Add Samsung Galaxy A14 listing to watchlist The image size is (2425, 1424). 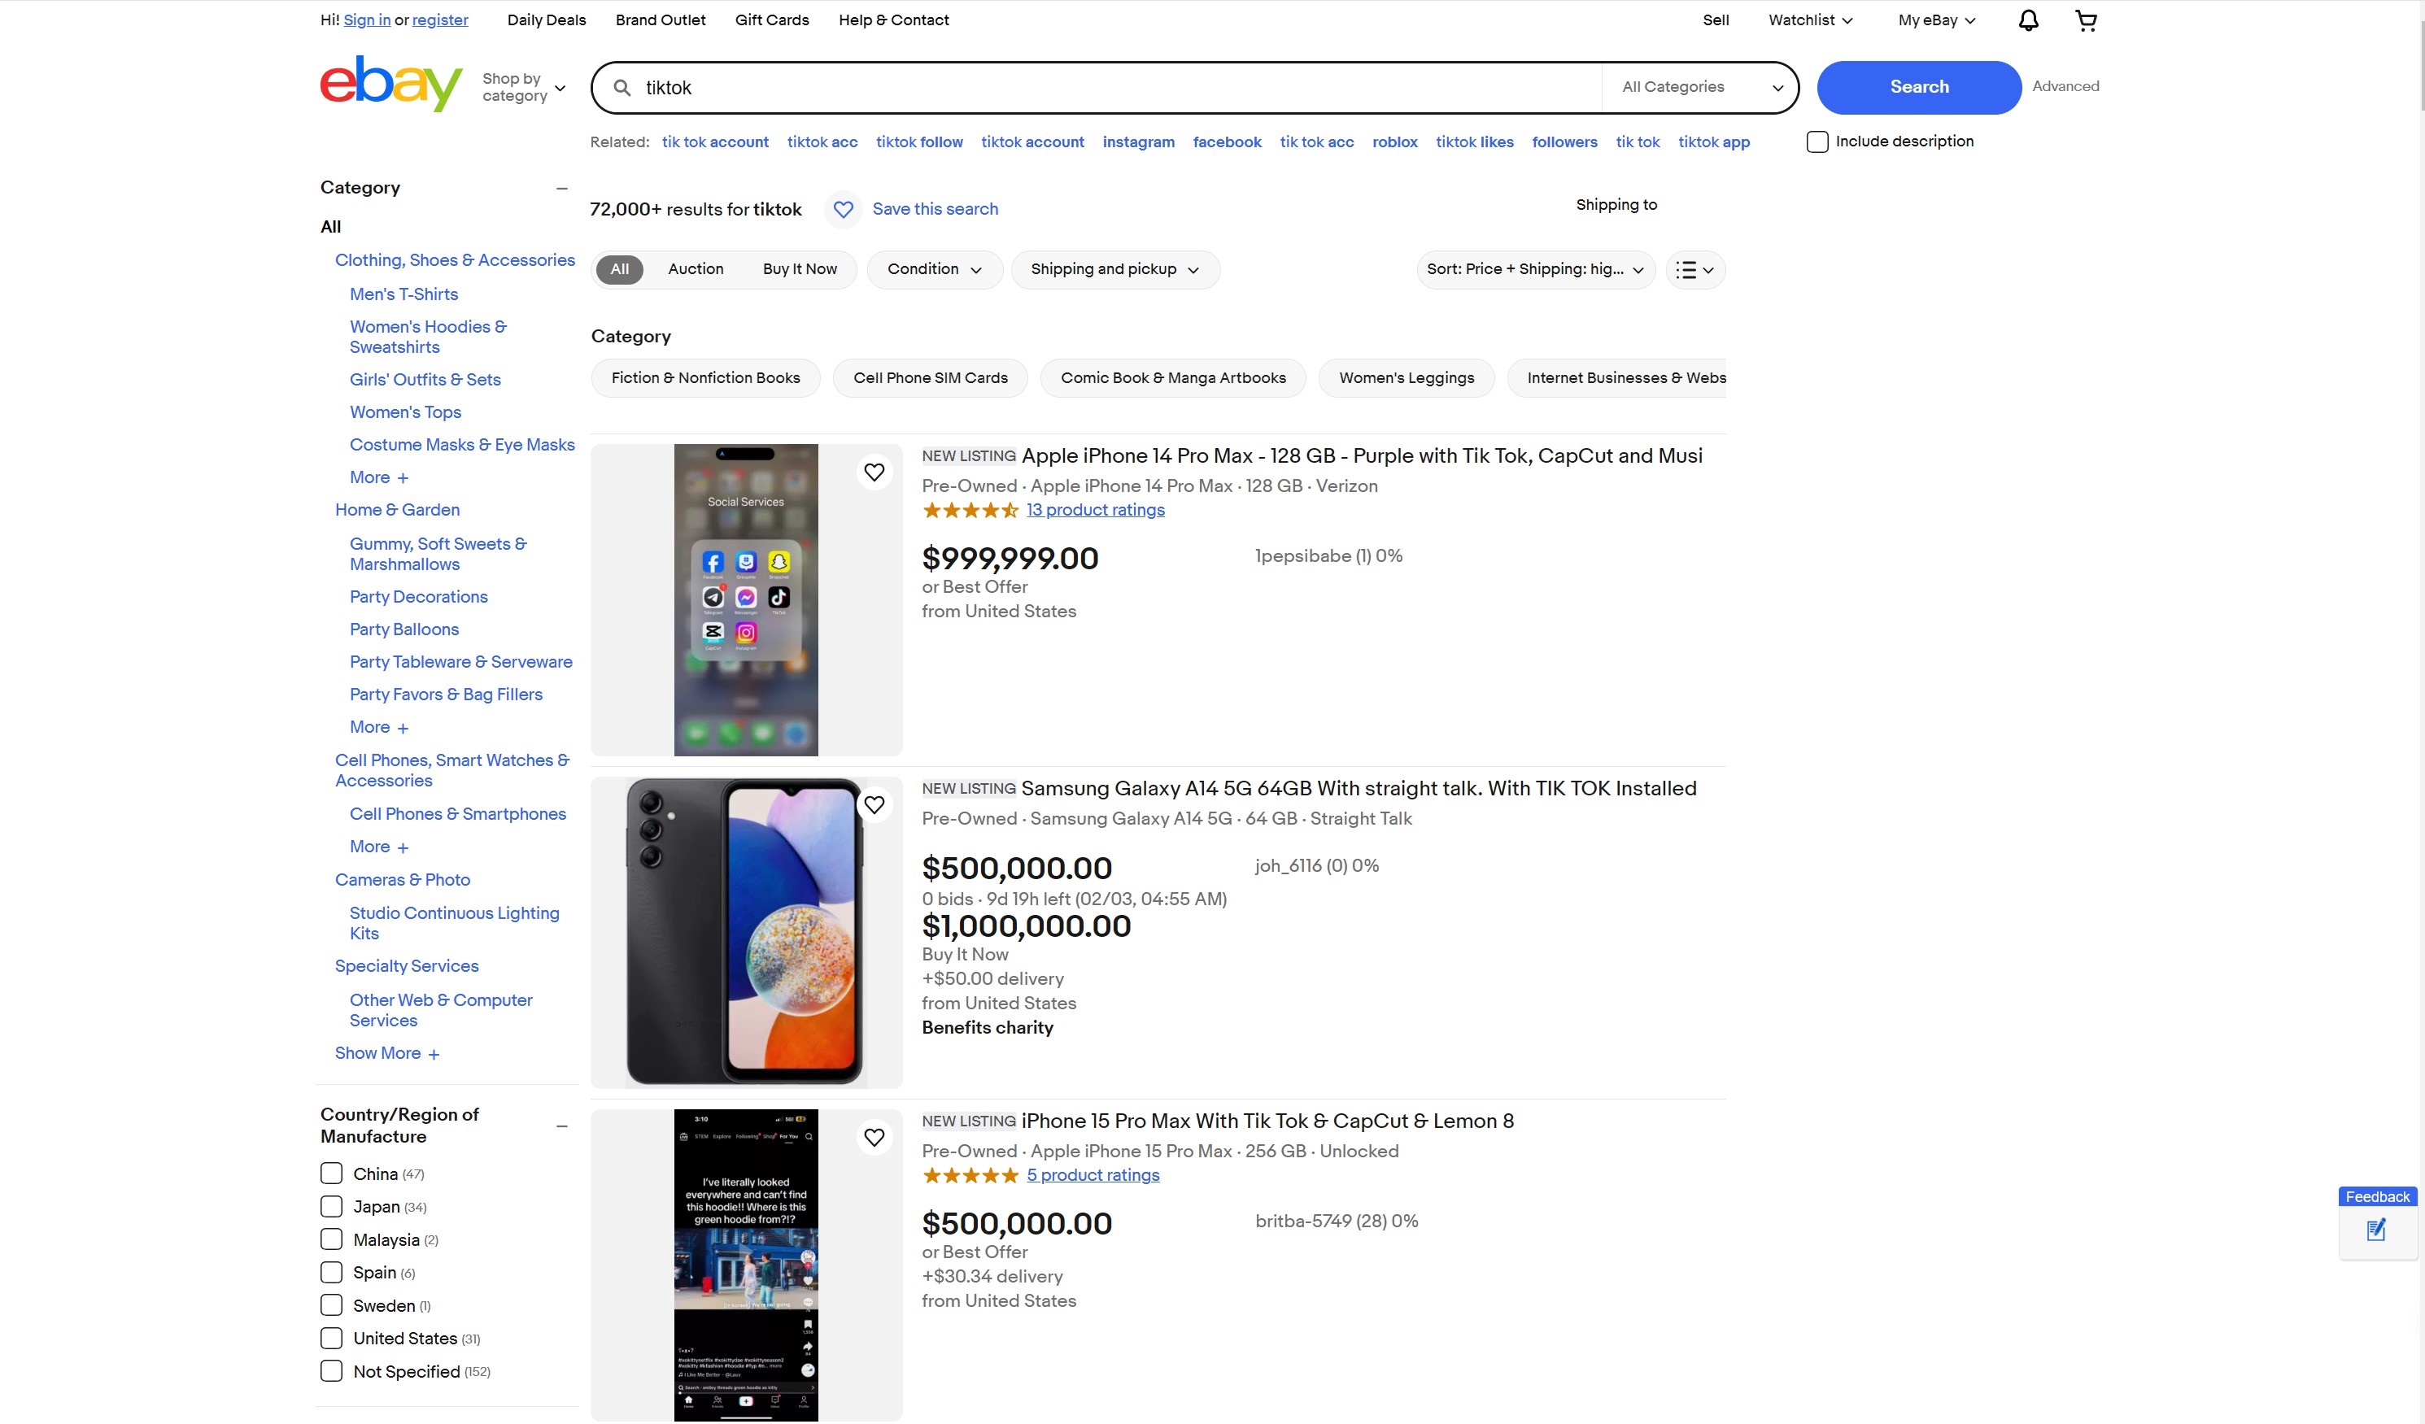[x=874, y=804]
